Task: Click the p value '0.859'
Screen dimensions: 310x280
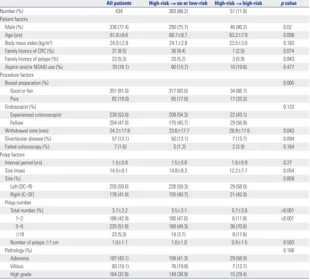Action: (289, 179)
